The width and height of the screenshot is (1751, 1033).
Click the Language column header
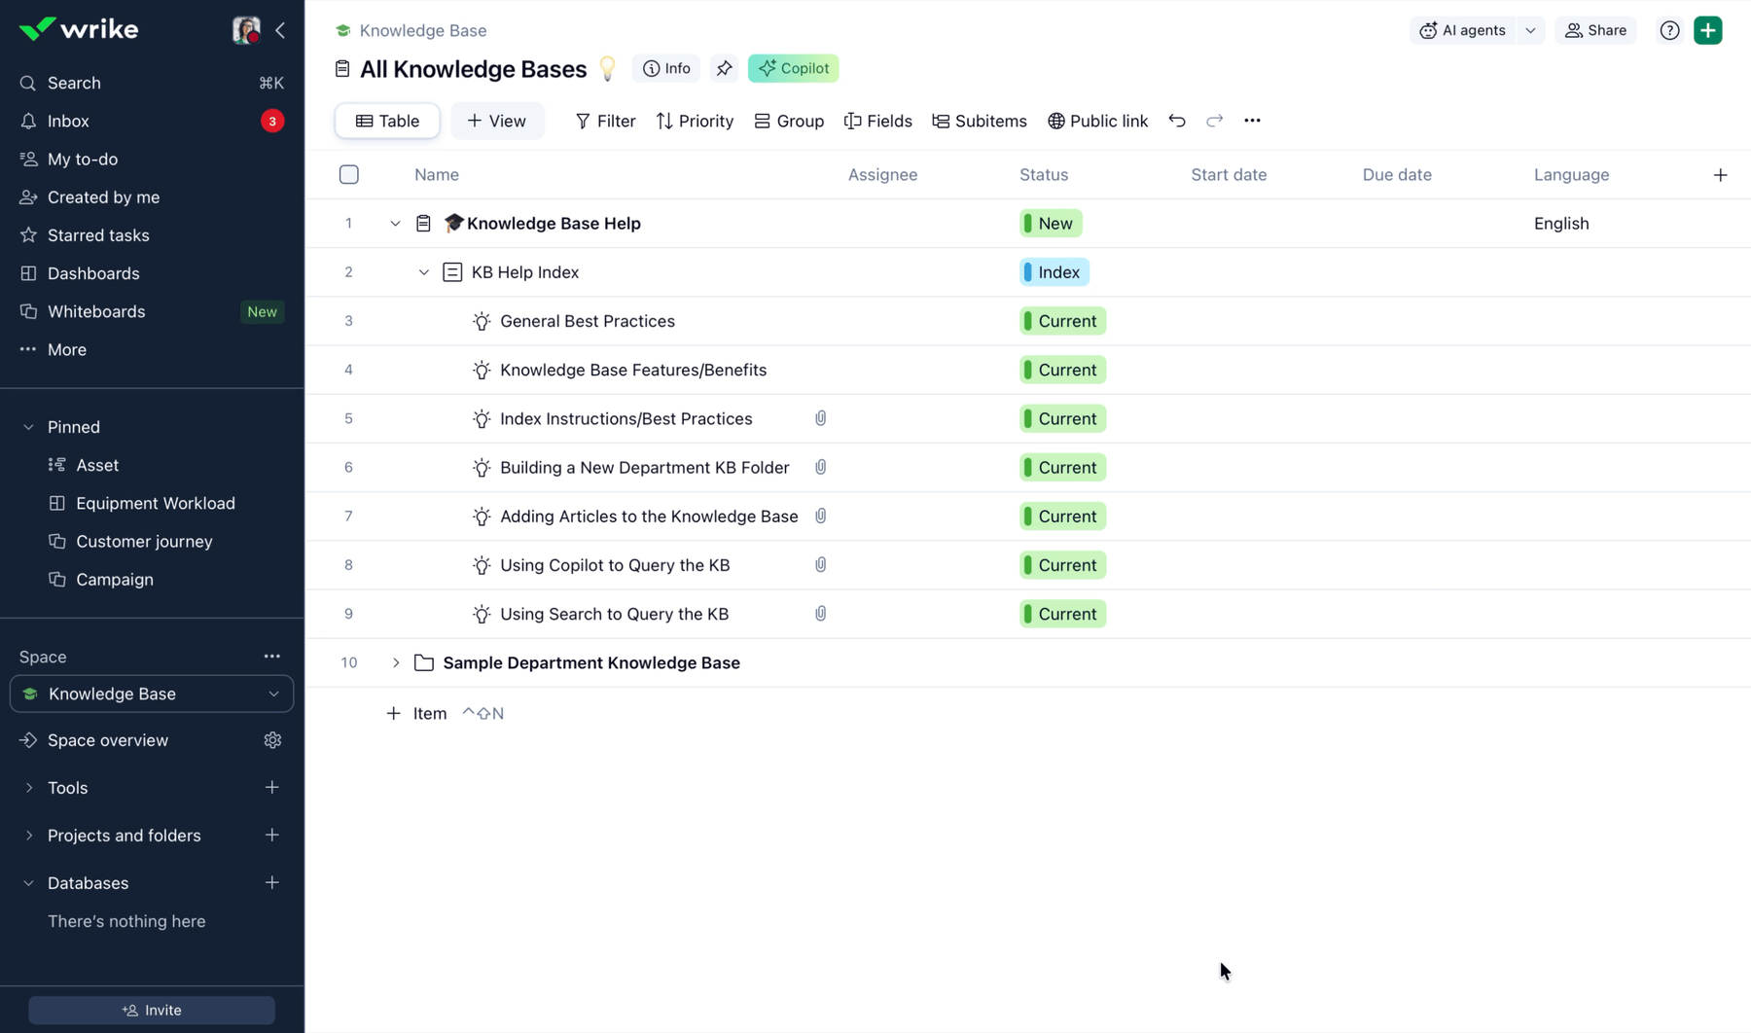[x=1571, y=174]
